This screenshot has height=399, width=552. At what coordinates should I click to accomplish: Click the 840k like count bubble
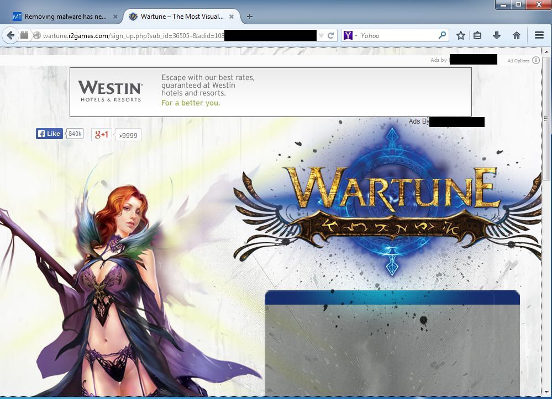coord(75,134)
